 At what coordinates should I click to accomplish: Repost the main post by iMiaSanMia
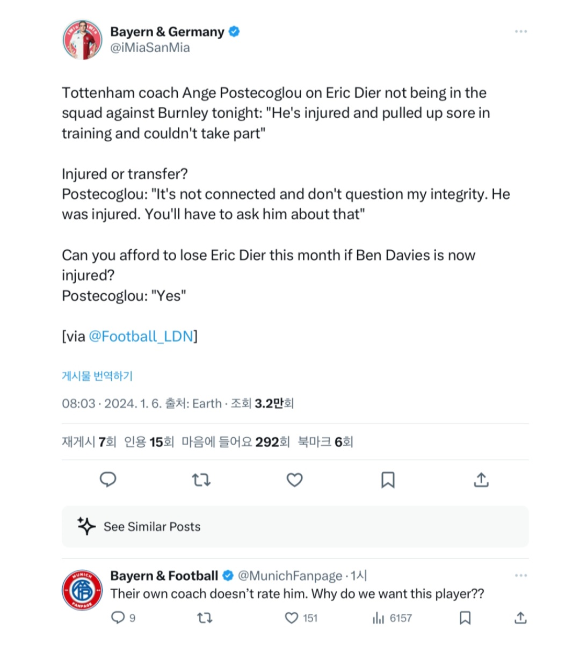[x=201, y=480]
